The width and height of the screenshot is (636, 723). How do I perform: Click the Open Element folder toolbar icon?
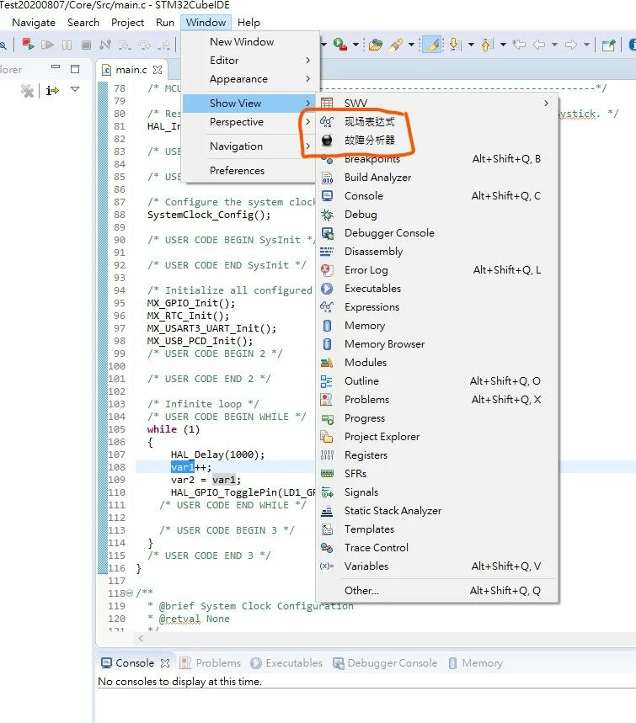coord(375,45)
